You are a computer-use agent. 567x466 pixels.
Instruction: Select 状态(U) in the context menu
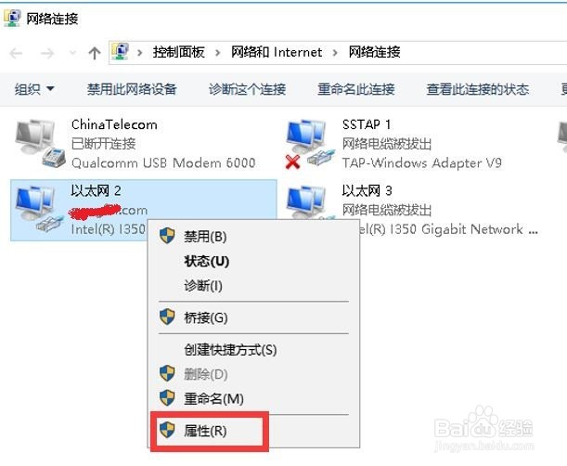(207, 261)
